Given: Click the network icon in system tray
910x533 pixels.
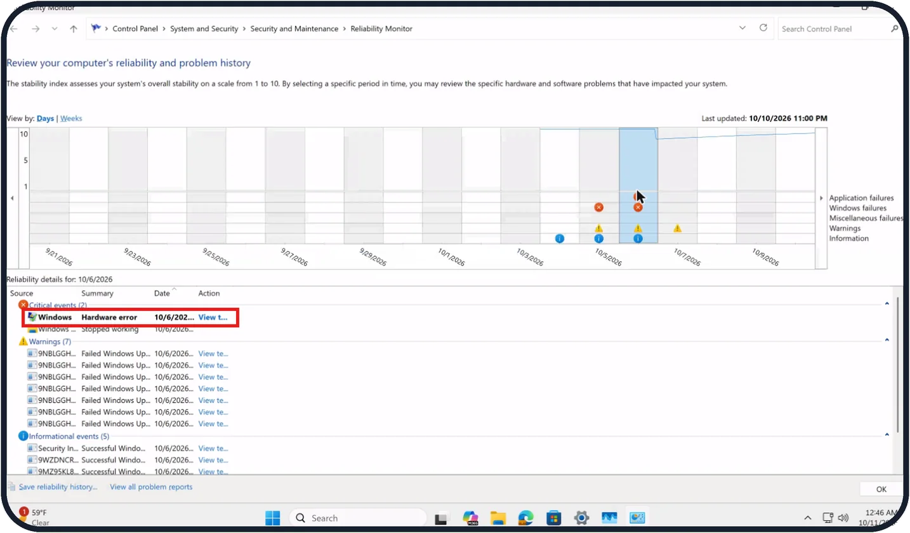Looking at the screenshot, I should (828, 518).
